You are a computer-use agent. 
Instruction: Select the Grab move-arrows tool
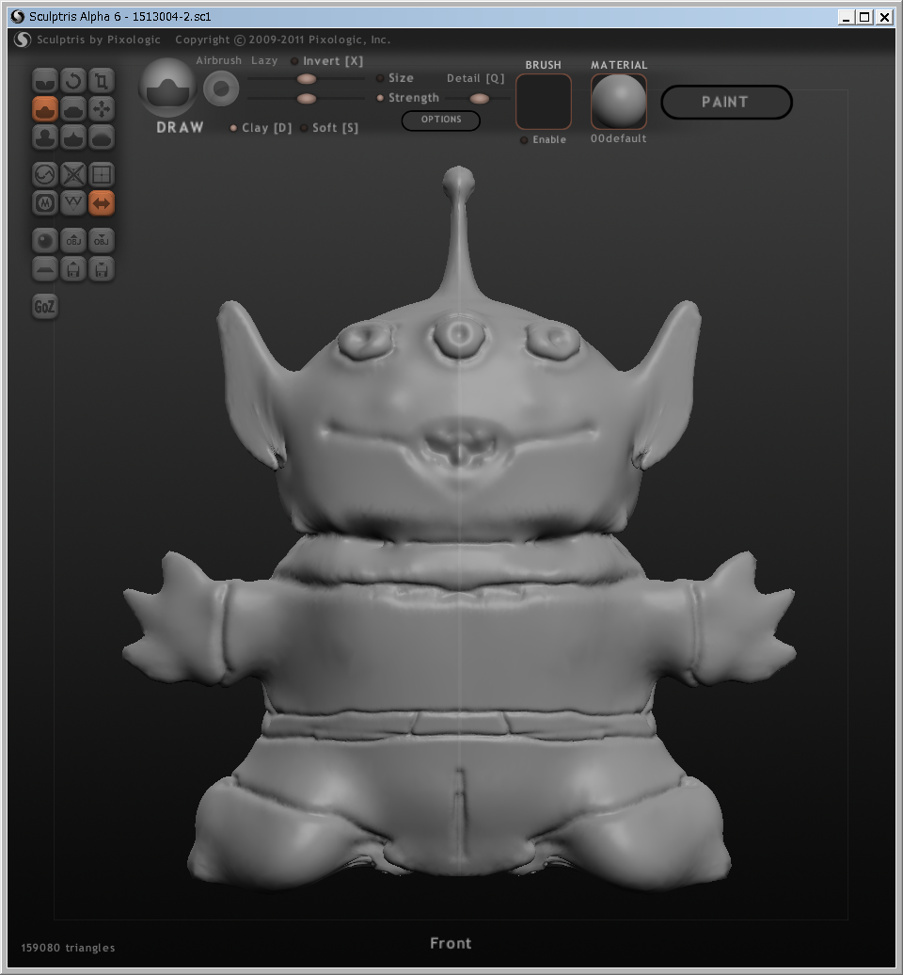coord(102,109)
